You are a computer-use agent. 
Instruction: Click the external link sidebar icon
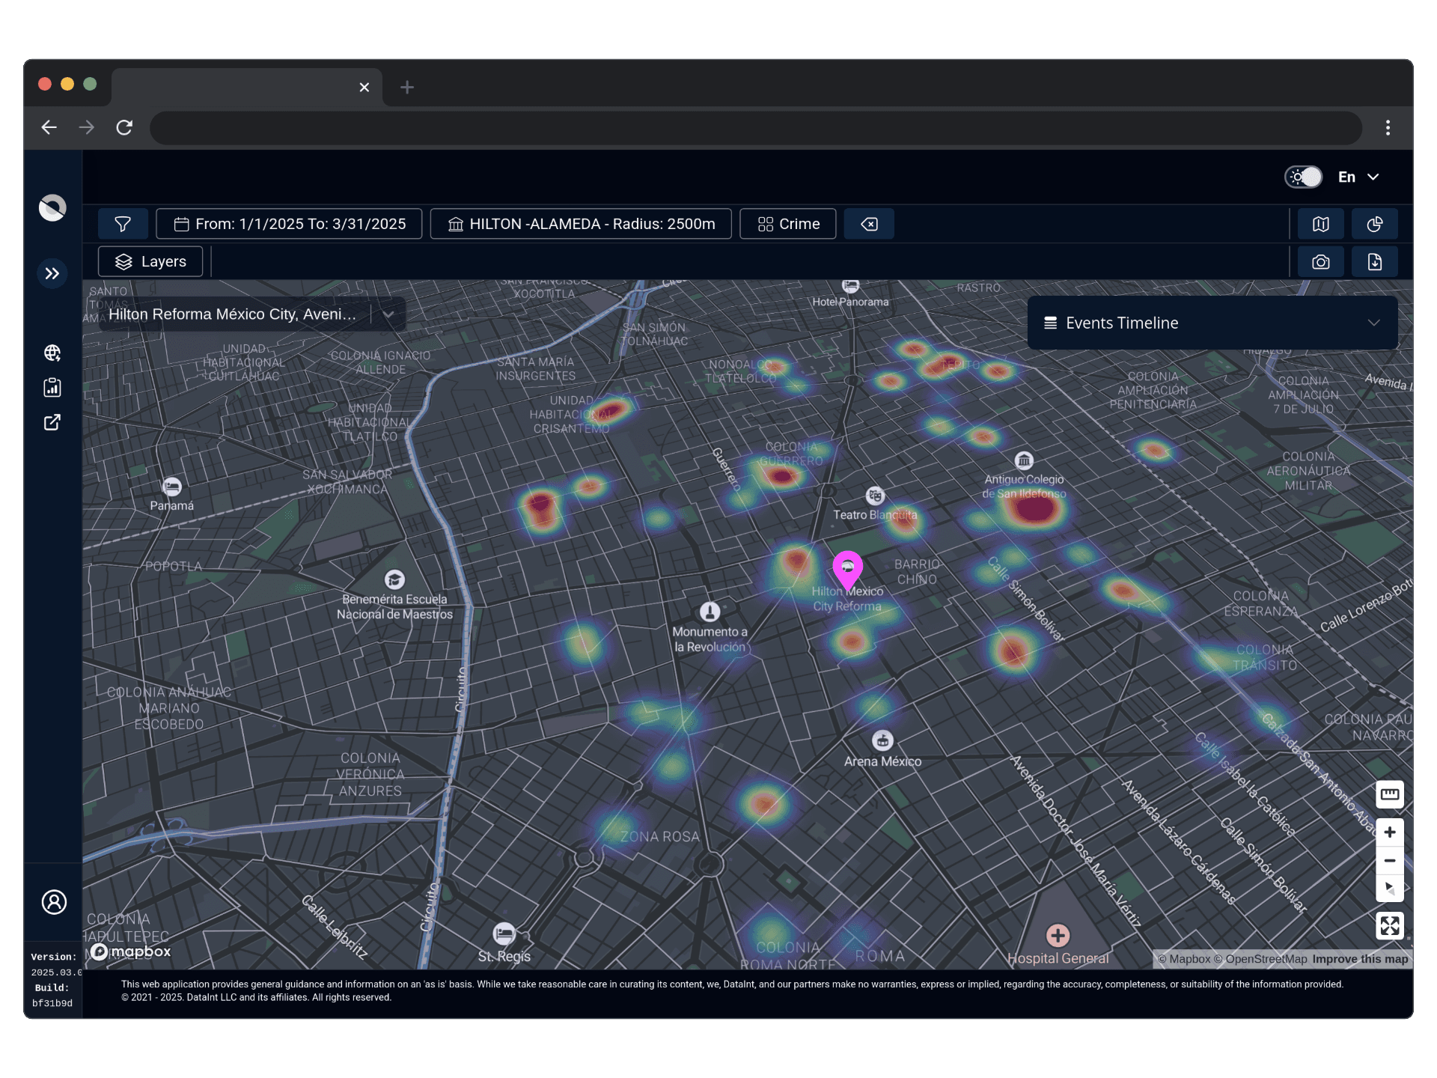[52, 422]
